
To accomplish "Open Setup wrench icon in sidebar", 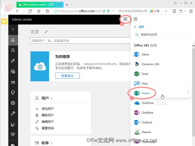I will pos(13,113).
